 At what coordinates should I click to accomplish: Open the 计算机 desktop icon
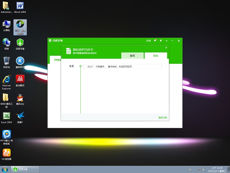[7, 26]
